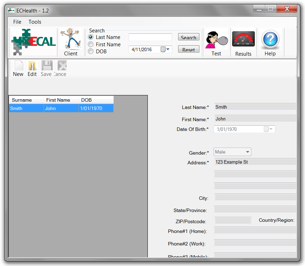305x266 pixels.
Task: Expand the Gender dropdown
Action: 247,152
